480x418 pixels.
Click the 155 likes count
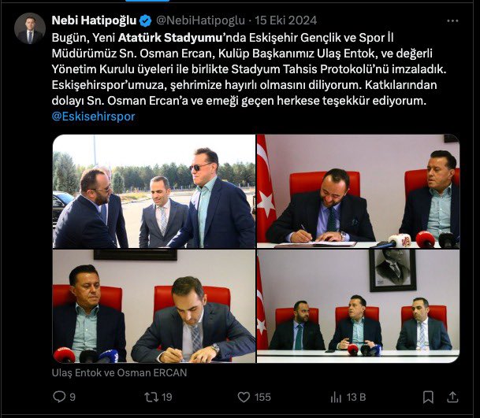tap(262, 397)
